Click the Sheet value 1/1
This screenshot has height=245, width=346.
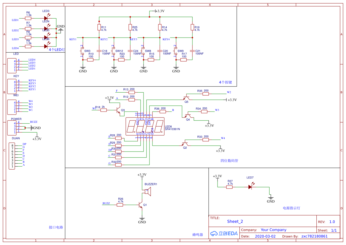click(x=334, y=230)
